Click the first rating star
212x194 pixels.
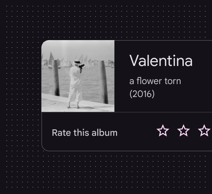[x=163, y=131]
